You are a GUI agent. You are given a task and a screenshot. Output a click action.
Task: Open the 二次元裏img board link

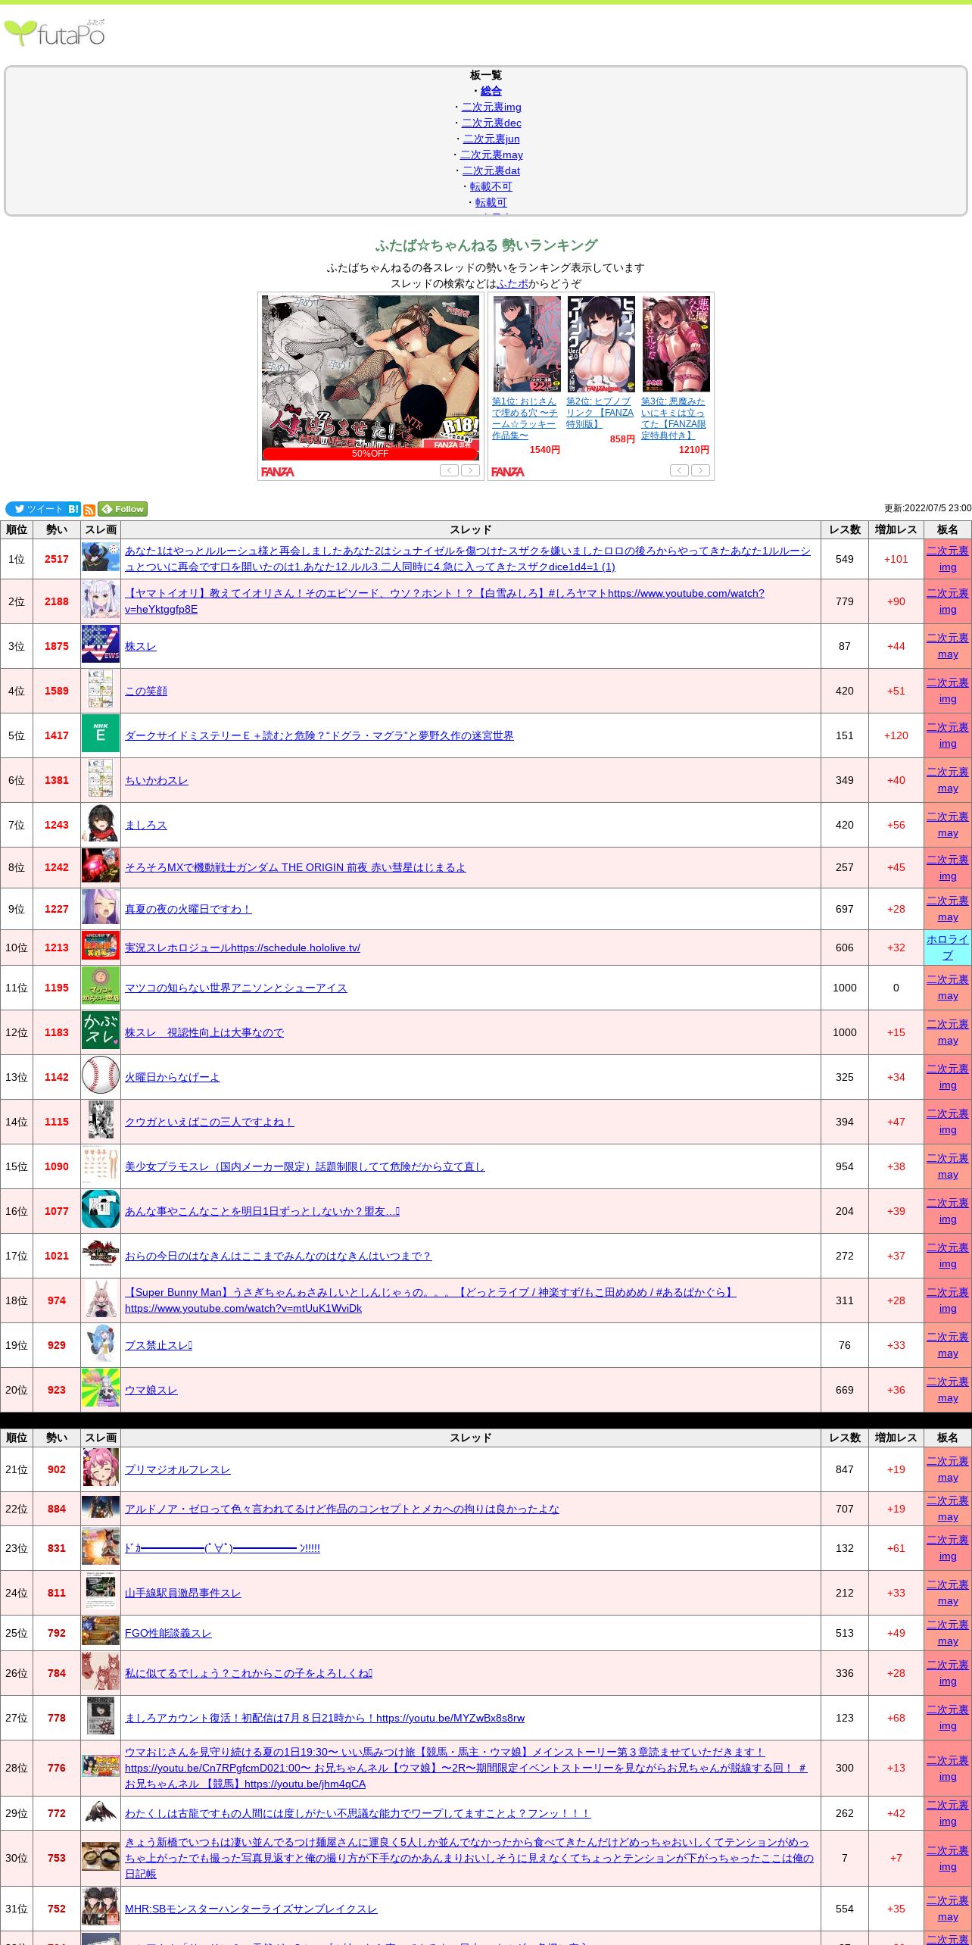point(491,107)
